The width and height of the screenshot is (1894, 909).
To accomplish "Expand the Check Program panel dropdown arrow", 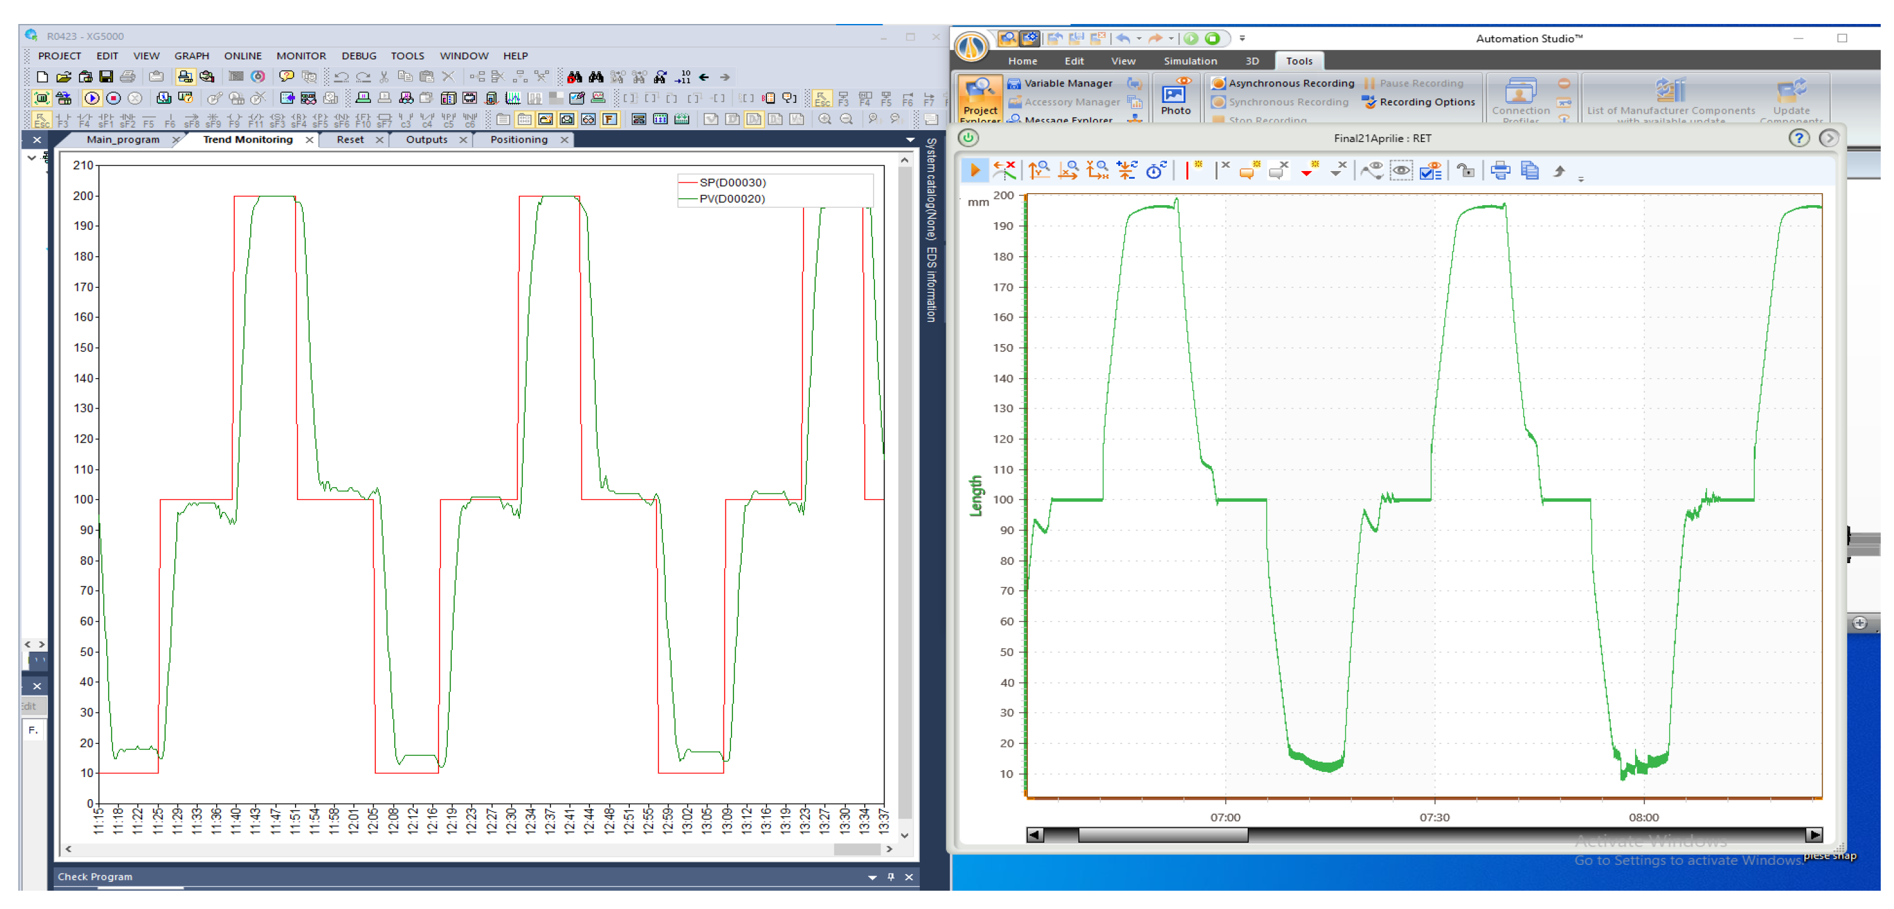I will (872, 877).
